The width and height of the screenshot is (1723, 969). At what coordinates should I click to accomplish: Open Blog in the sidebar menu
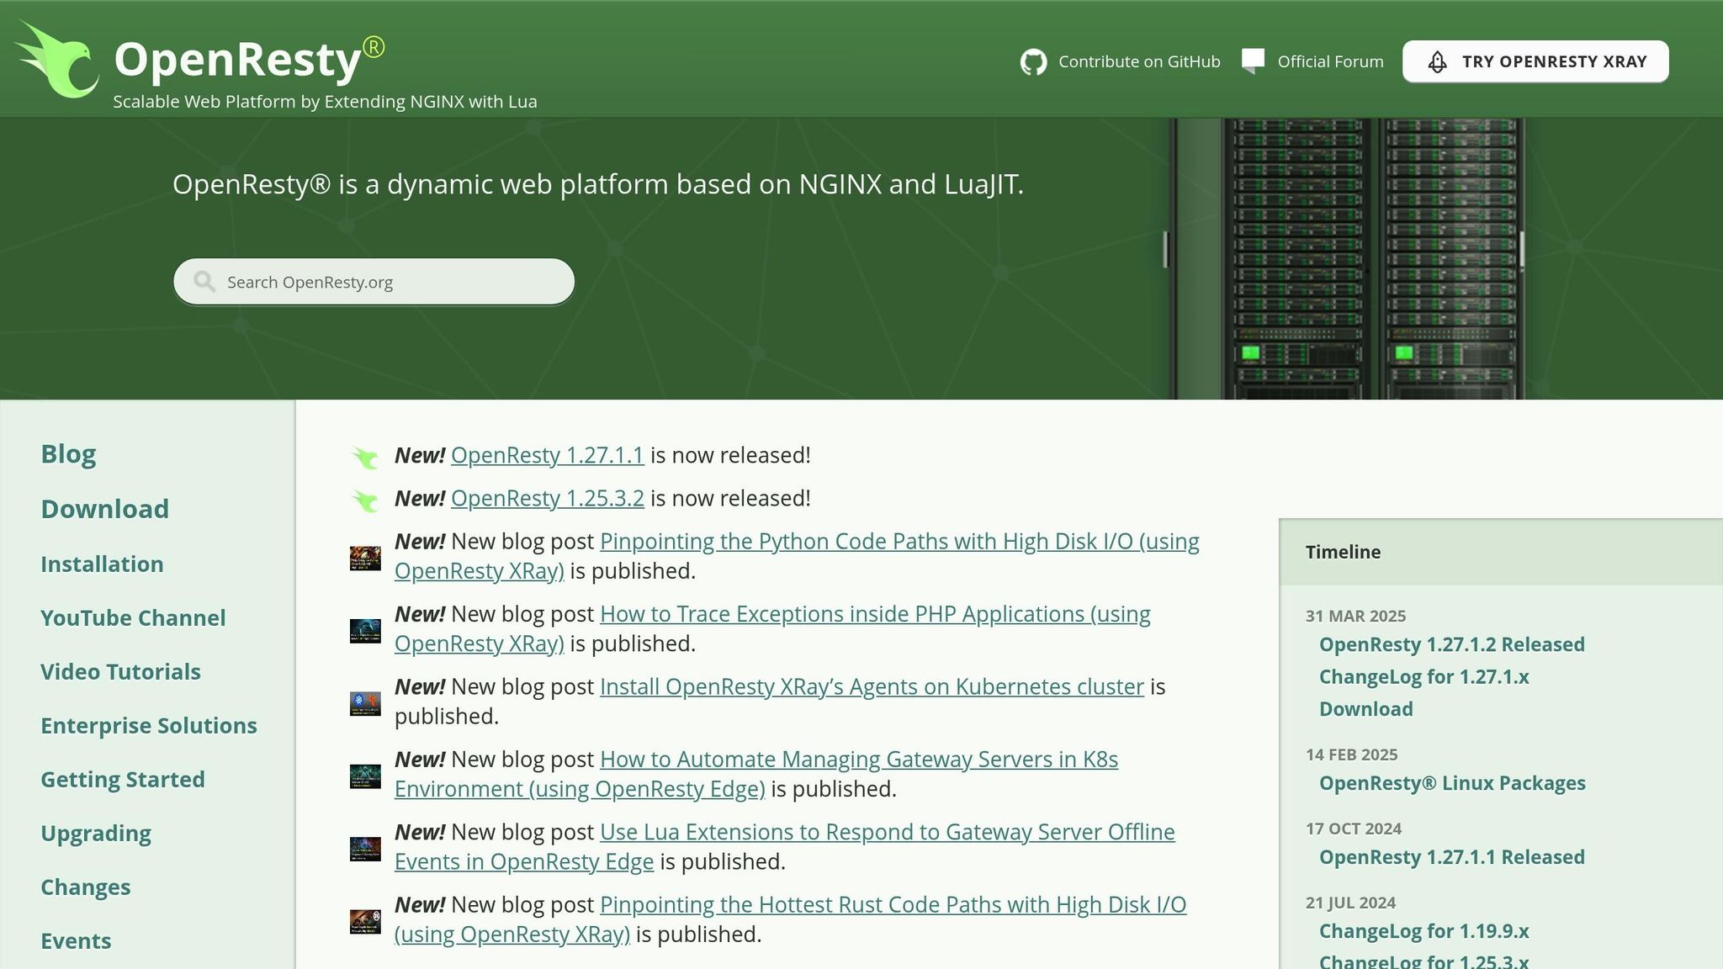[x=68, y=453]
